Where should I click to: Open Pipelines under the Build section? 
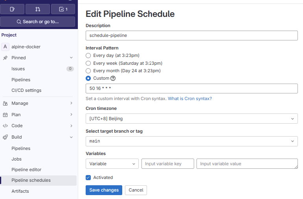point(38,148)
